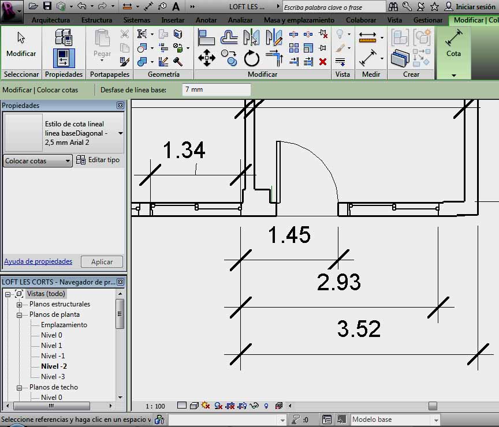Screen dimensions: 499x427
Task: Open the Arquitectura ribbon tab
Action: 51,20
